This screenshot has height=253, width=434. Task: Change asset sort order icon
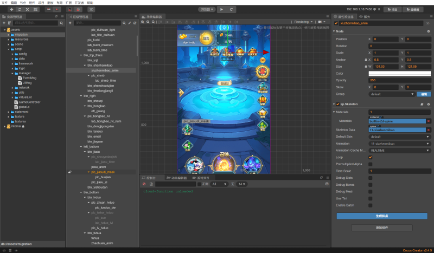pos(9,23)
